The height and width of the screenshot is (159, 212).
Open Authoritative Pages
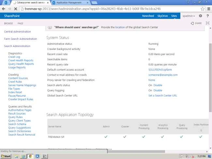pos(20,110)
